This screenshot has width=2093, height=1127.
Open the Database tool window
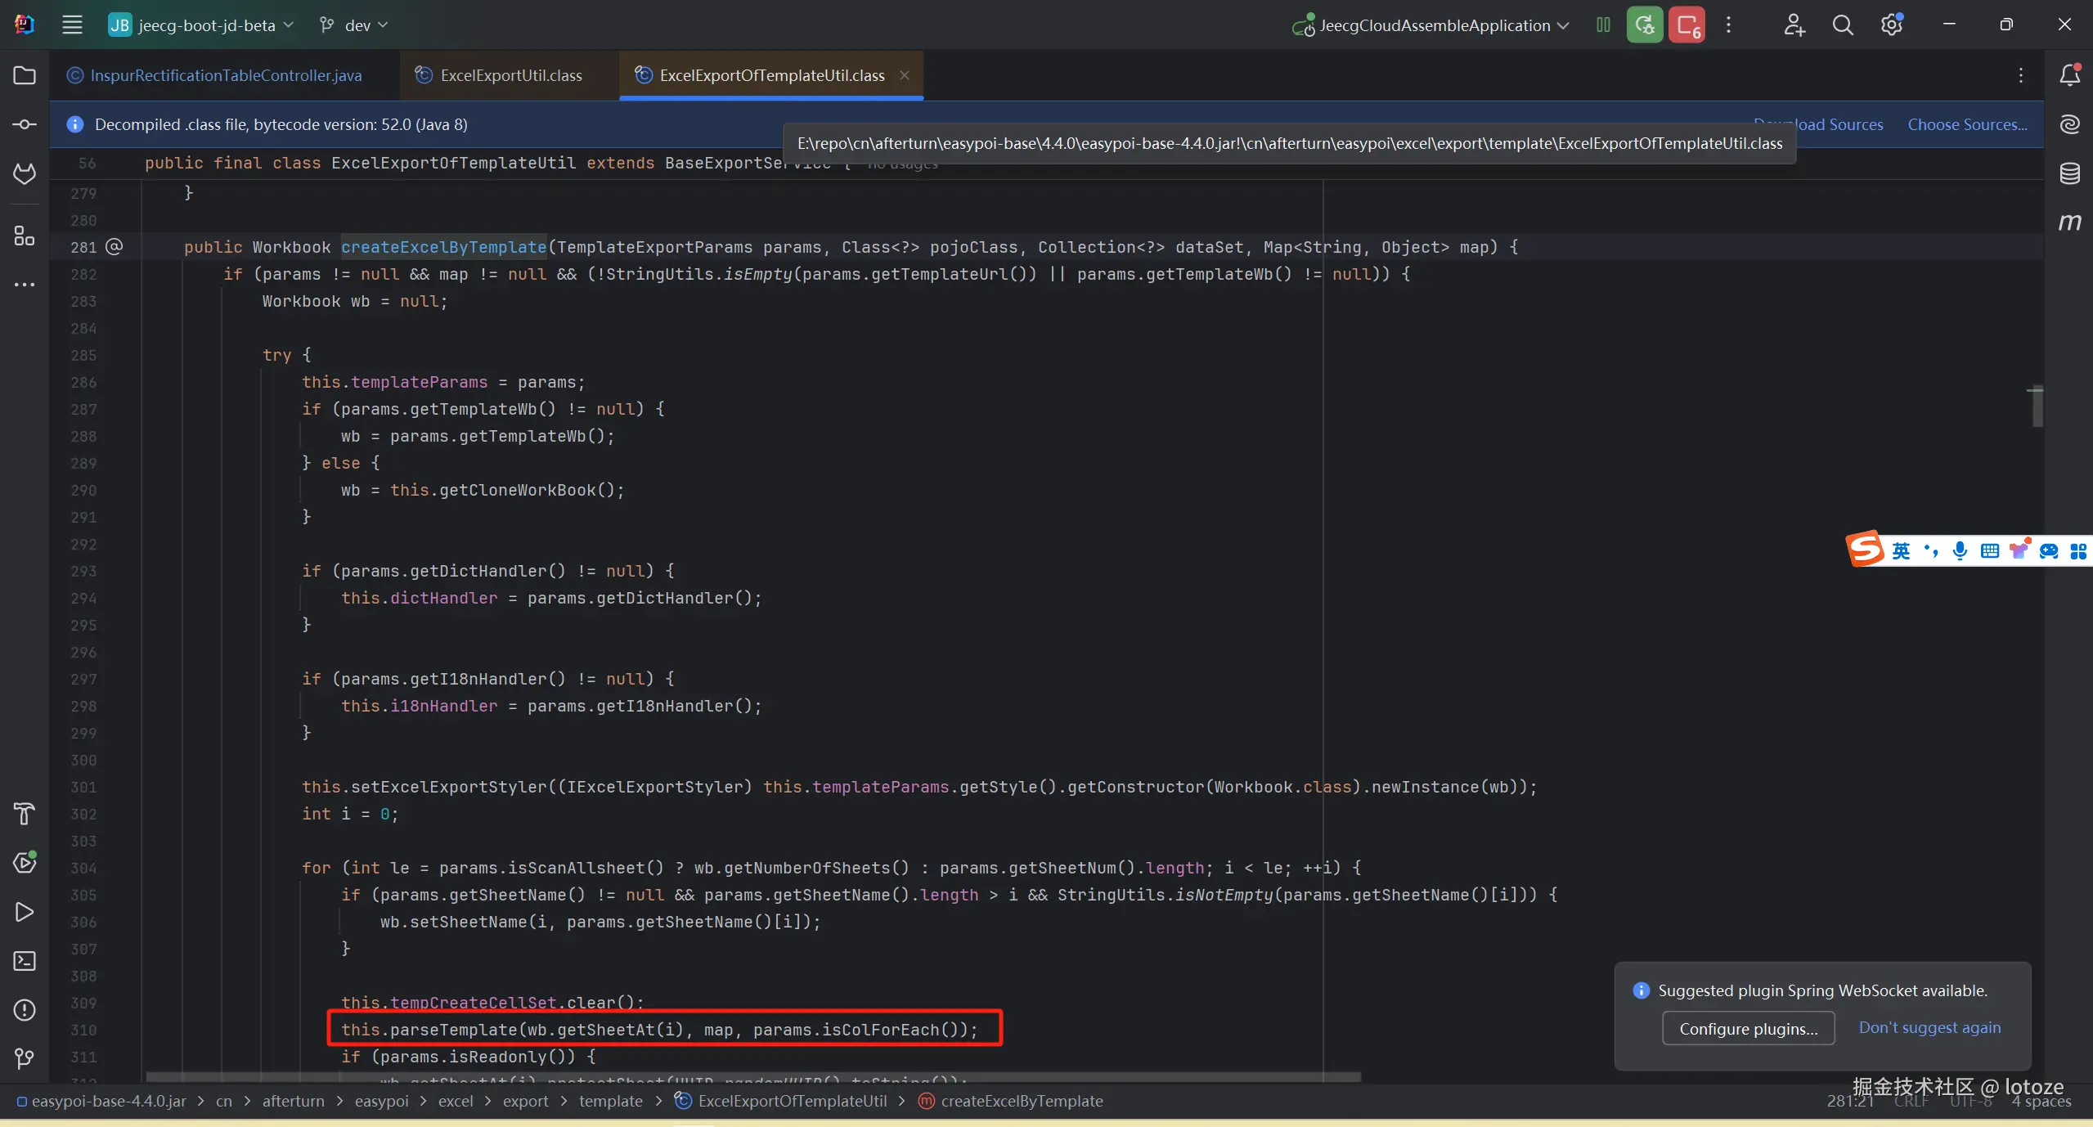(x=2069, y=173)
